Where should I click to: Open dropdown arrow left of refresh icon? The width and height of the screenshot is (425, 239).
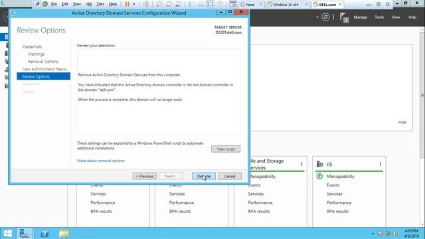point(317,17)
